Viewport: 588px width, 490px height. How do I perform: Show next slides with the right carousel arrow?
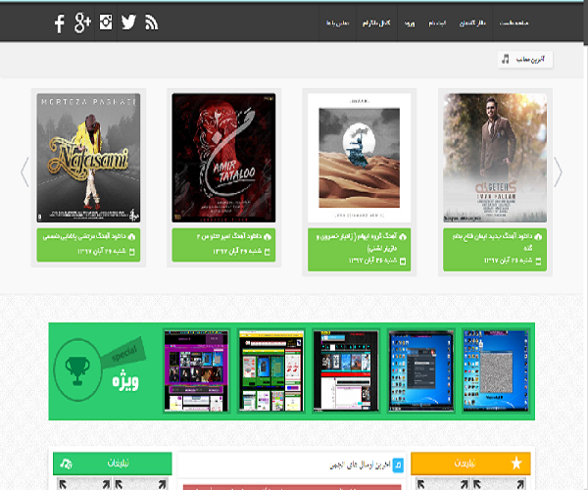(558, 172)
